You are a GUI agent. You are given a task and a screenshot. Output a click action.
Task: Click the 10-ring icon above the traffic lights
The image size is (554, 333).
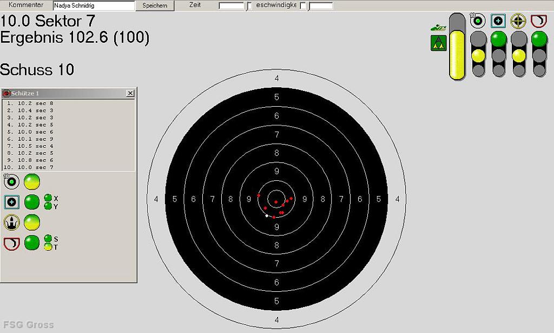pos(478,21)
